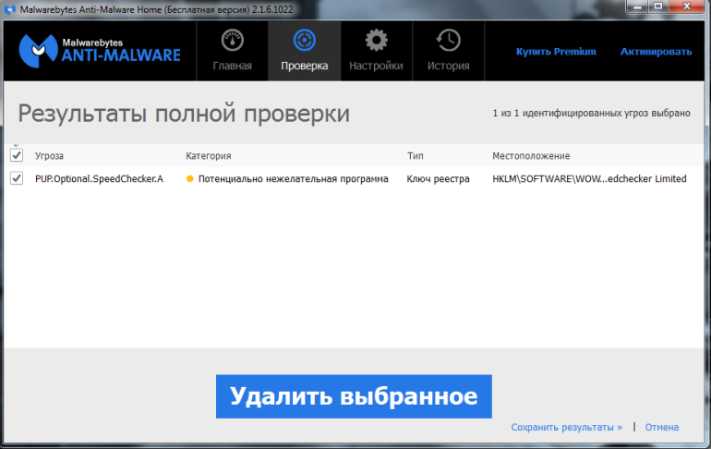The width and height of the screenshot is (711, 449).
Task: Click the HKLM\SOFTWARE\WOW location cell
Action: tap(589, 178)
